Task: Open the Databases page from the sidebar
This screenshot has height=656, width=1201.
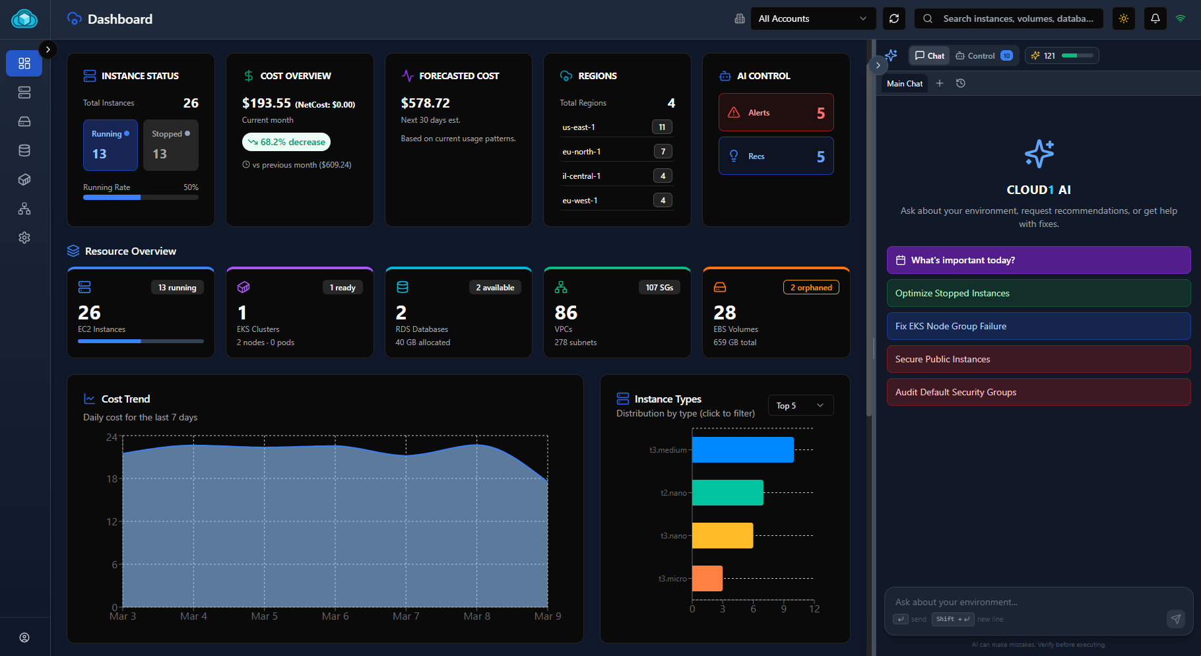Action: pos(24,150)
